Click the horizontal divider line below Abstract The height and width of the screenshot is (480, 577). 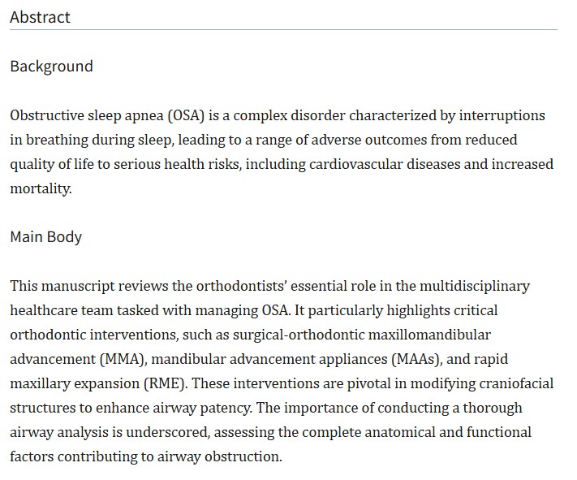283,29
